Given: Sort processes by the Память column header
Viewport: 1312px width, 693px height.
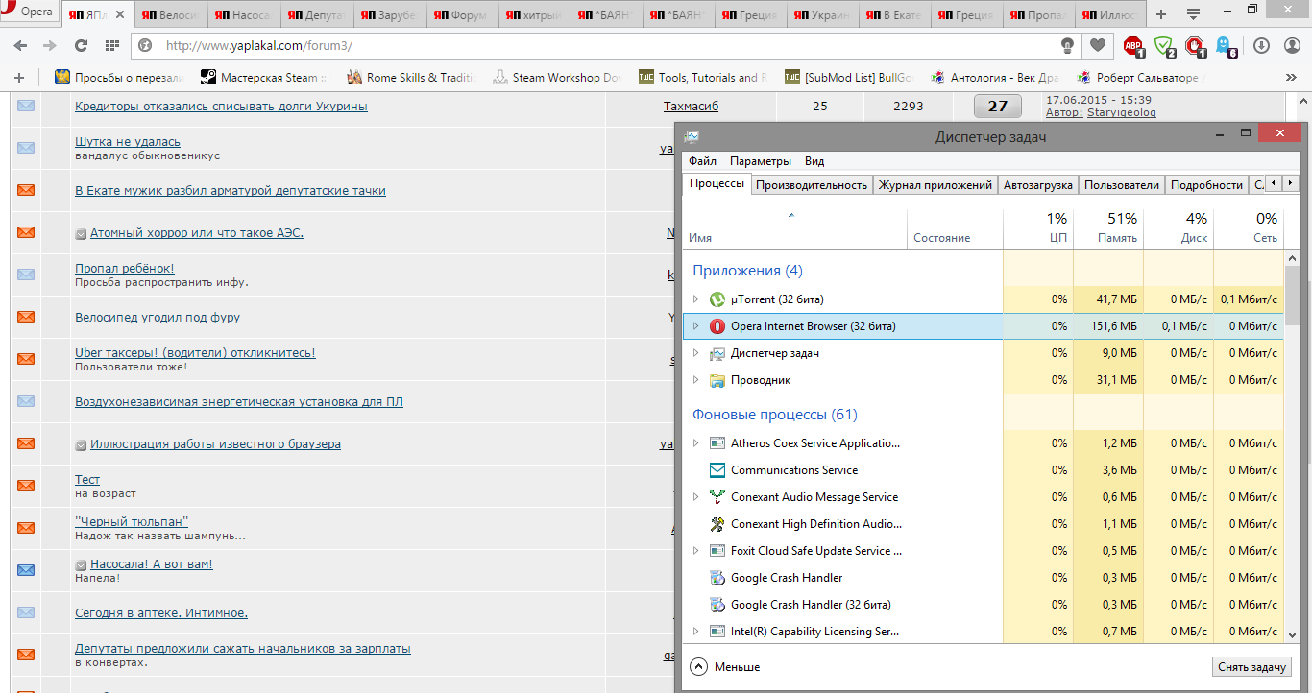Looking at the screenshot, I should click(x=1108, y=228).
